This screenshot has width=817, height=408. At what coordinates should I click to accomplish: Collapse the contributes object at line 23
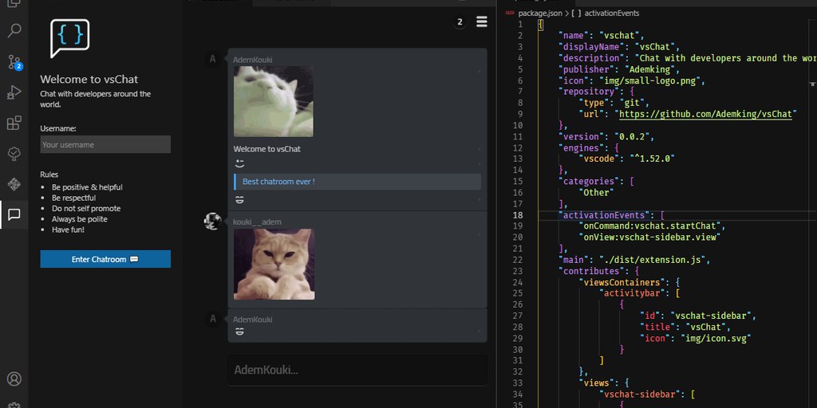(x=532, y=271)
